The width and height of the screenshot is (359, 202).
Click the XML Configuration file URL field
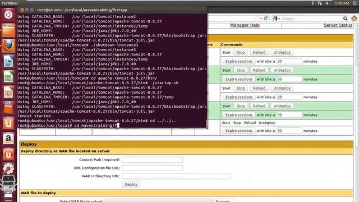click(152, 168)
